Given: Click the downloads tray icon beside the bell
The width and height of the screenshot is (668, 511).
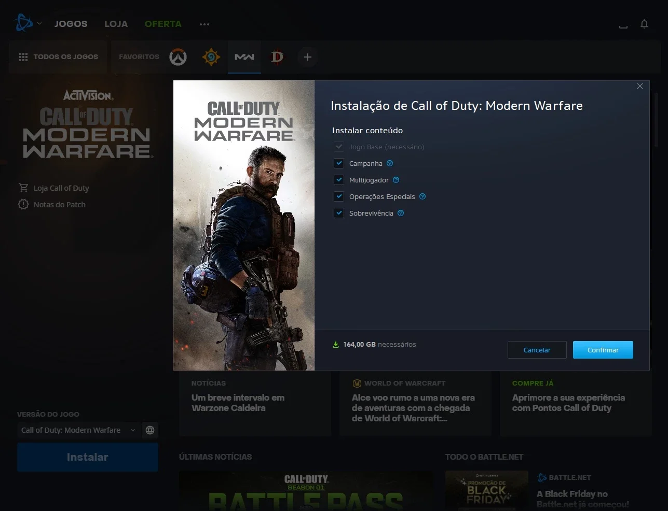Looking at the screenshot, I should pos(623,25).
